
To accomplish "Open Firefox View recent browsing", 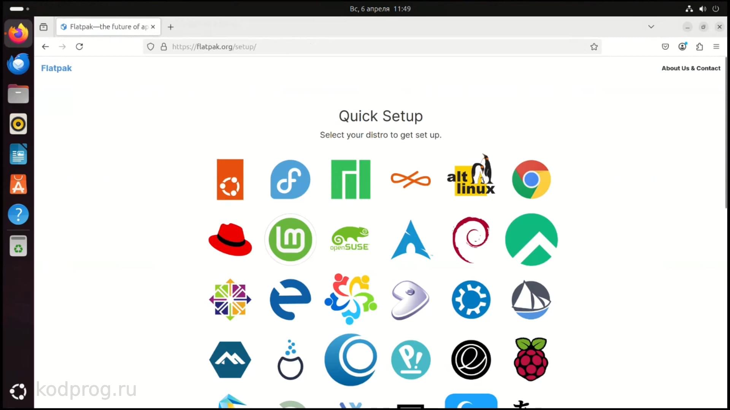I will [44, 27].
